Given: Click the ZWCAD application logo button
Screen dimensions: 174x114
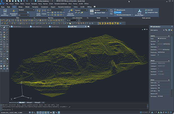Looking at the screenshot, I should click(x=2, y=2).
